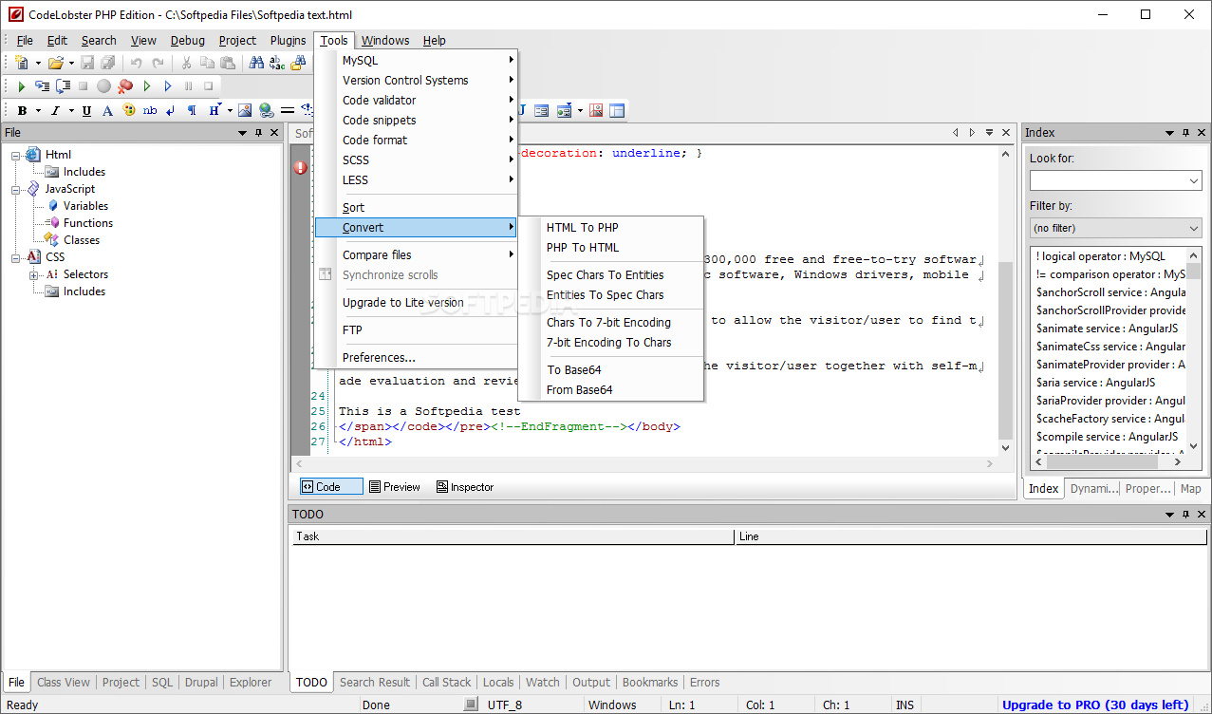Open the Look for combo box

(1194, 180)
